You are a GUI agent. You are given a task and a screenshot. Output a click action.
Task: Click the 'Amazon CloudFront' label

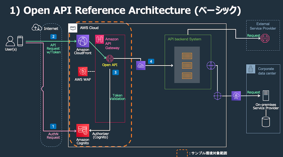coord(83,51)
